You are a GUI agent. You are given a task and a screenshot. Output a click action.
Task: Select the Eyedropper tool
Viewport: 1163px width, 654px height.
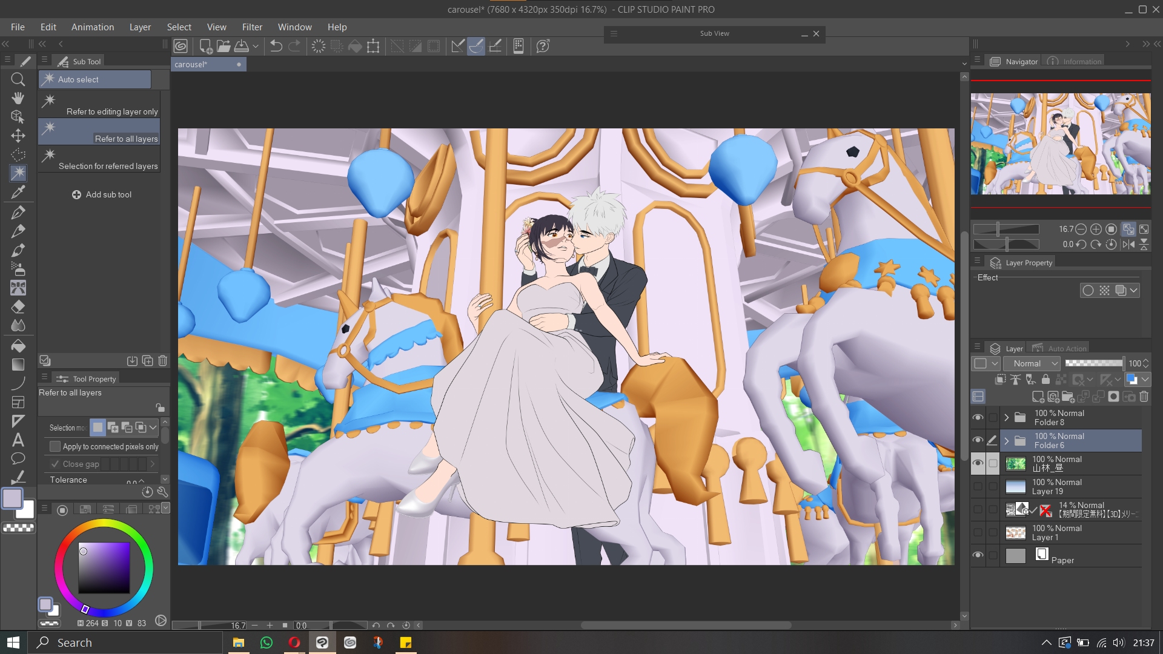pos(18,193)
